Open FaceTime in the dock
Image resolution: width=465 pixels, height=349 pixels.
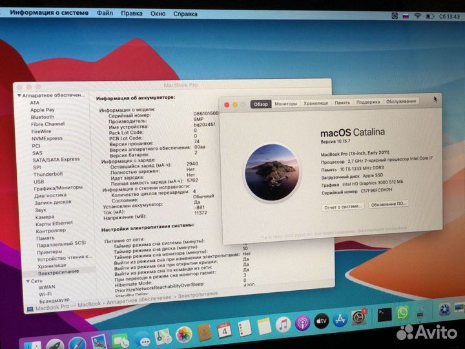pyautogui.click(x=120, y=341)
